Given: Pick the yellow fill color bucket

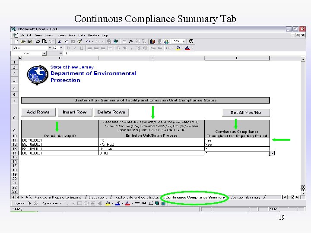Looking at the screenshot, I should click(178, 48).
